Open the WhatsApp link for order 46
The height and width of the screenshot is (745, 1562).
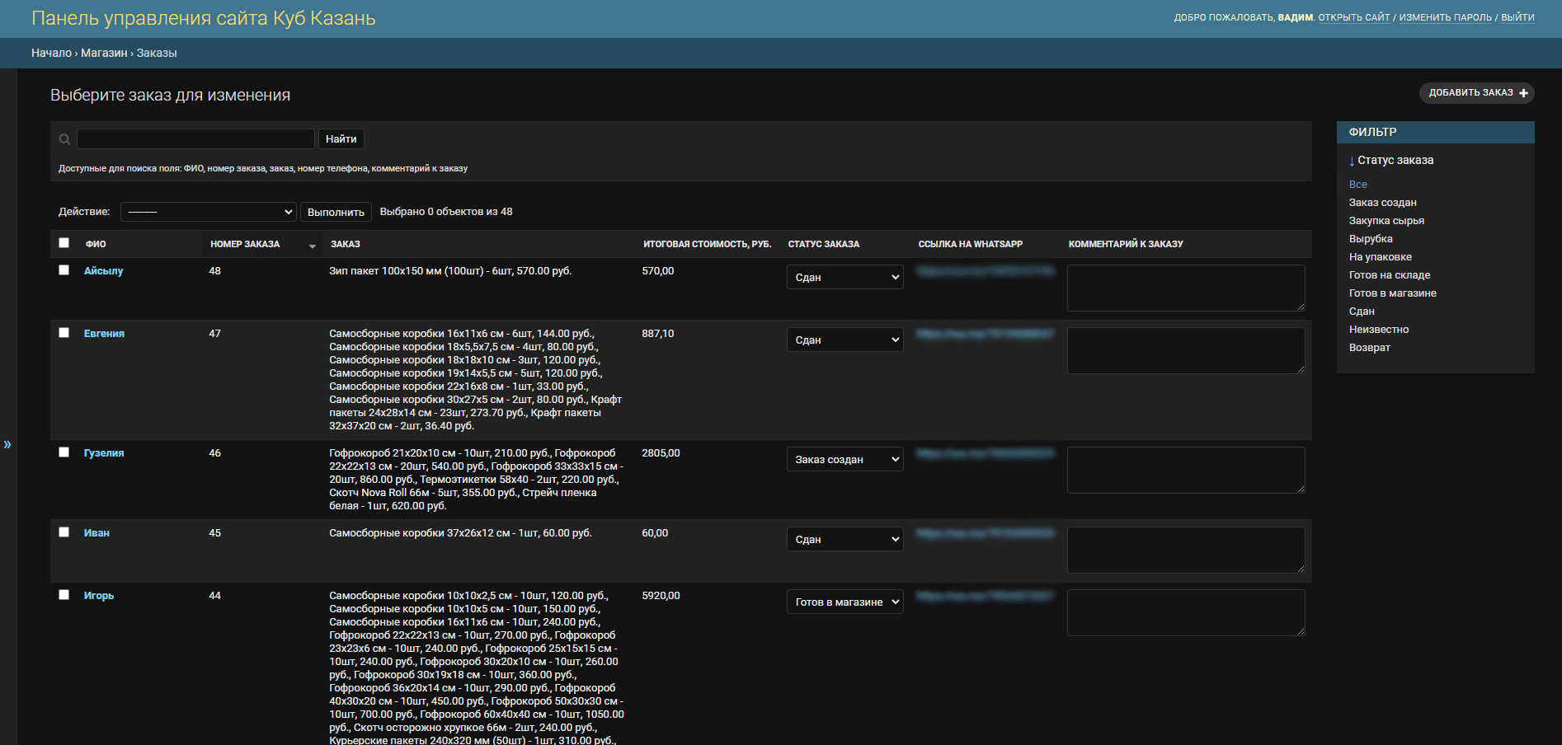pos(986,452)
